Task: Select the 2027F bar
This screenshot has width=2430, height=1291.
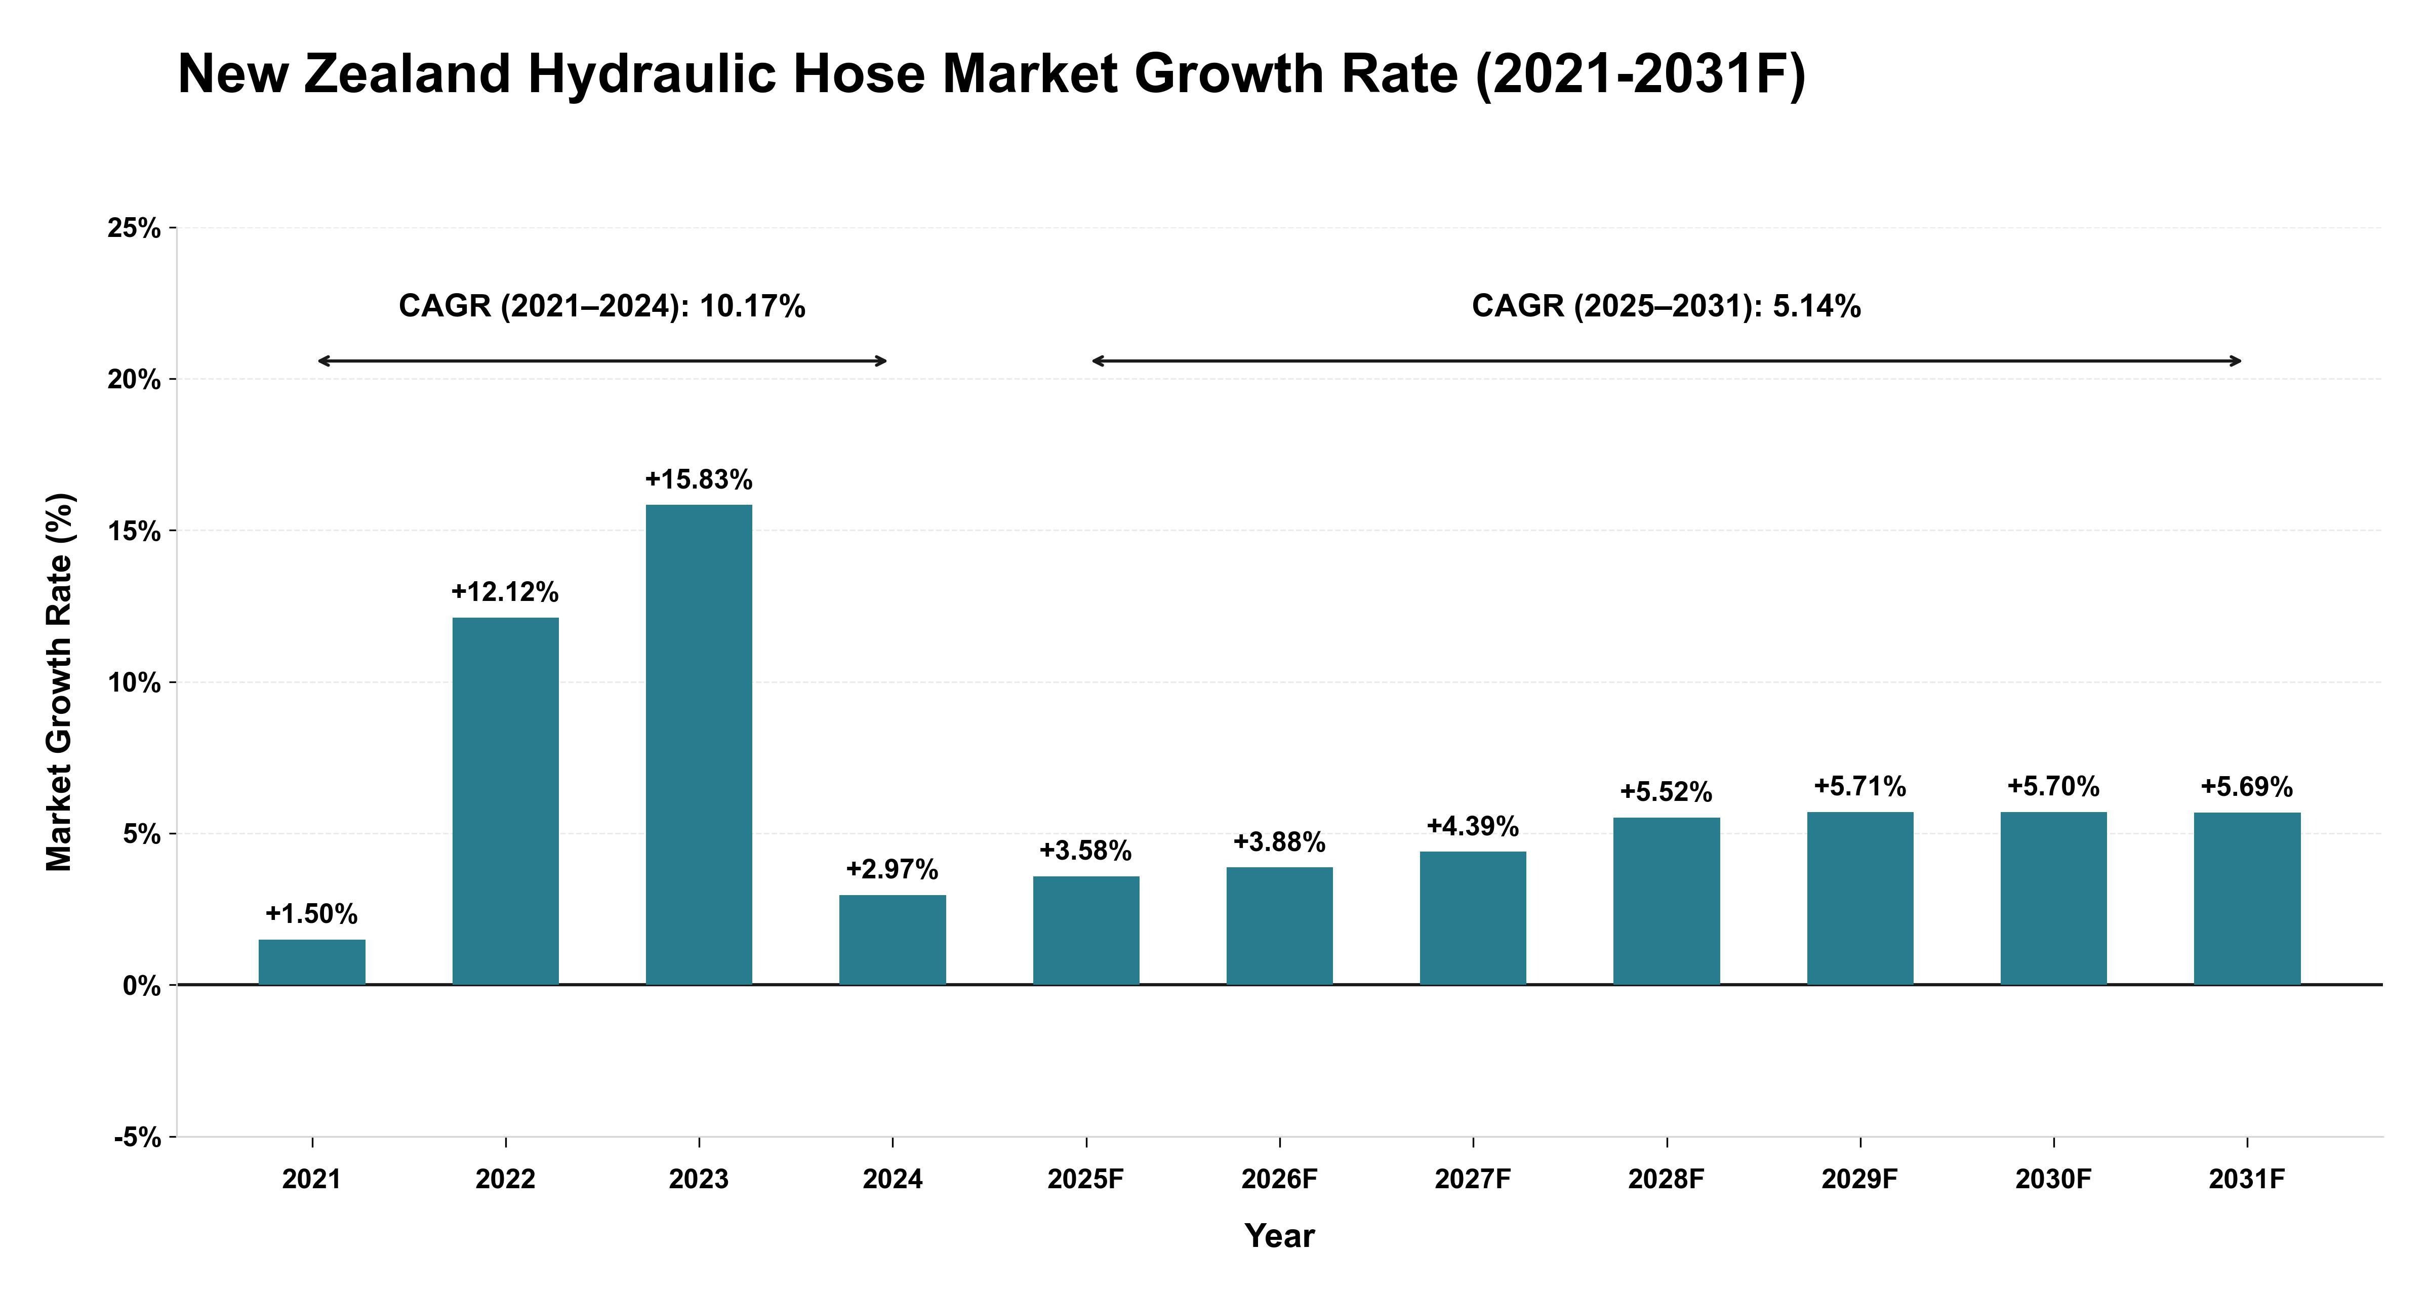Action: [1473, 918]
